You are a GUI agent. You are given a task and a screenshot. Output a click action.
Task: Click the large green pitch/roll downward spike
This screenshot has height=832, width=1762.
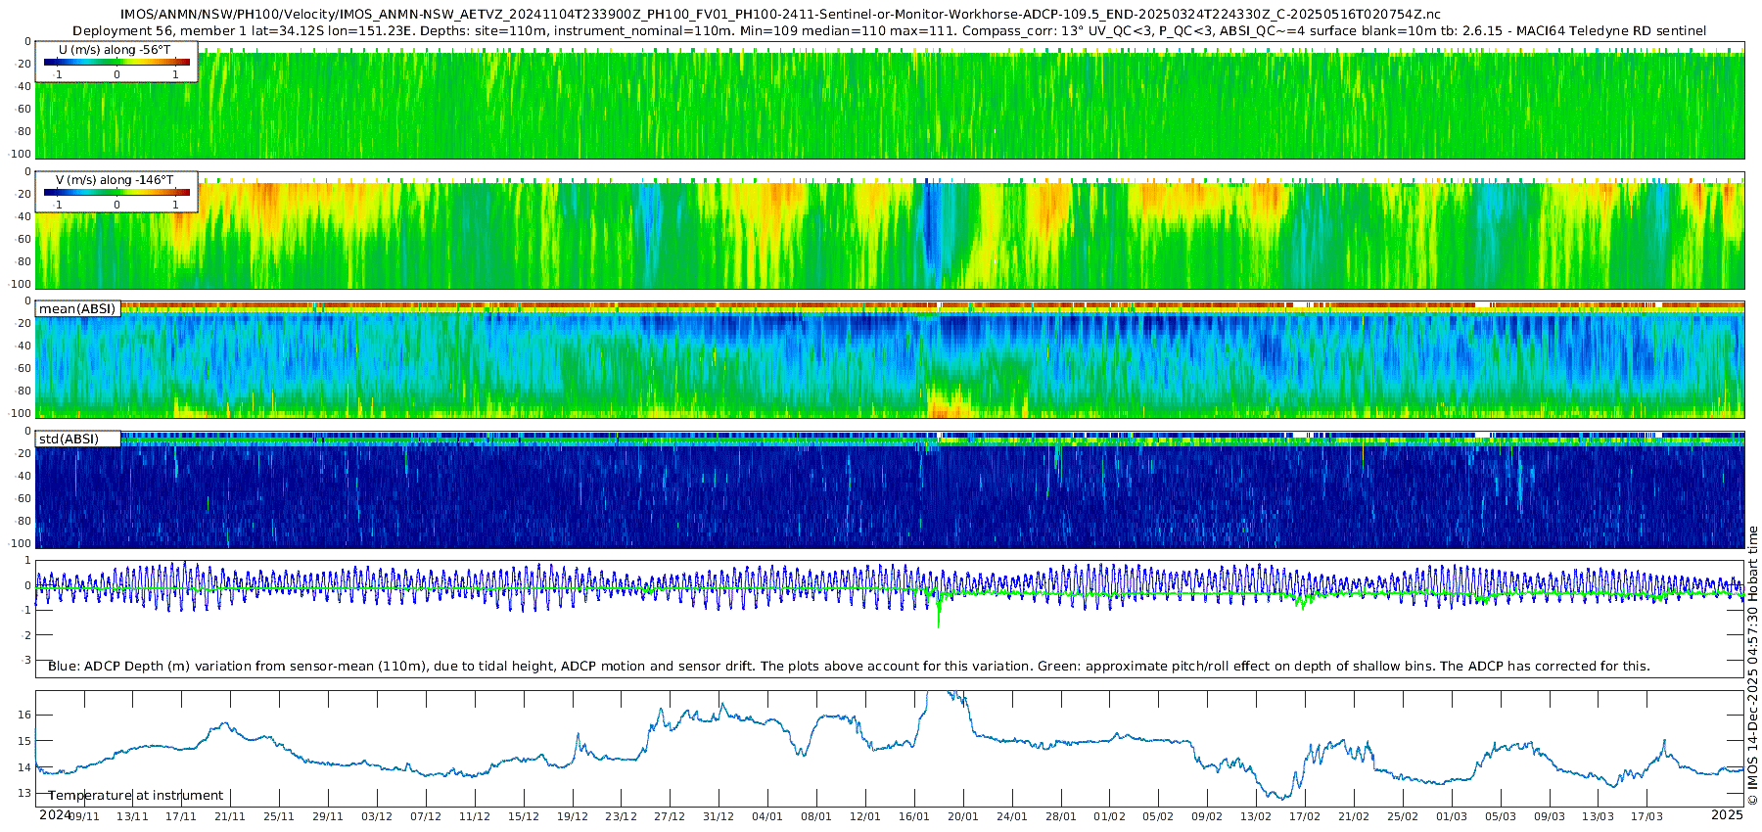coord(938,617)
